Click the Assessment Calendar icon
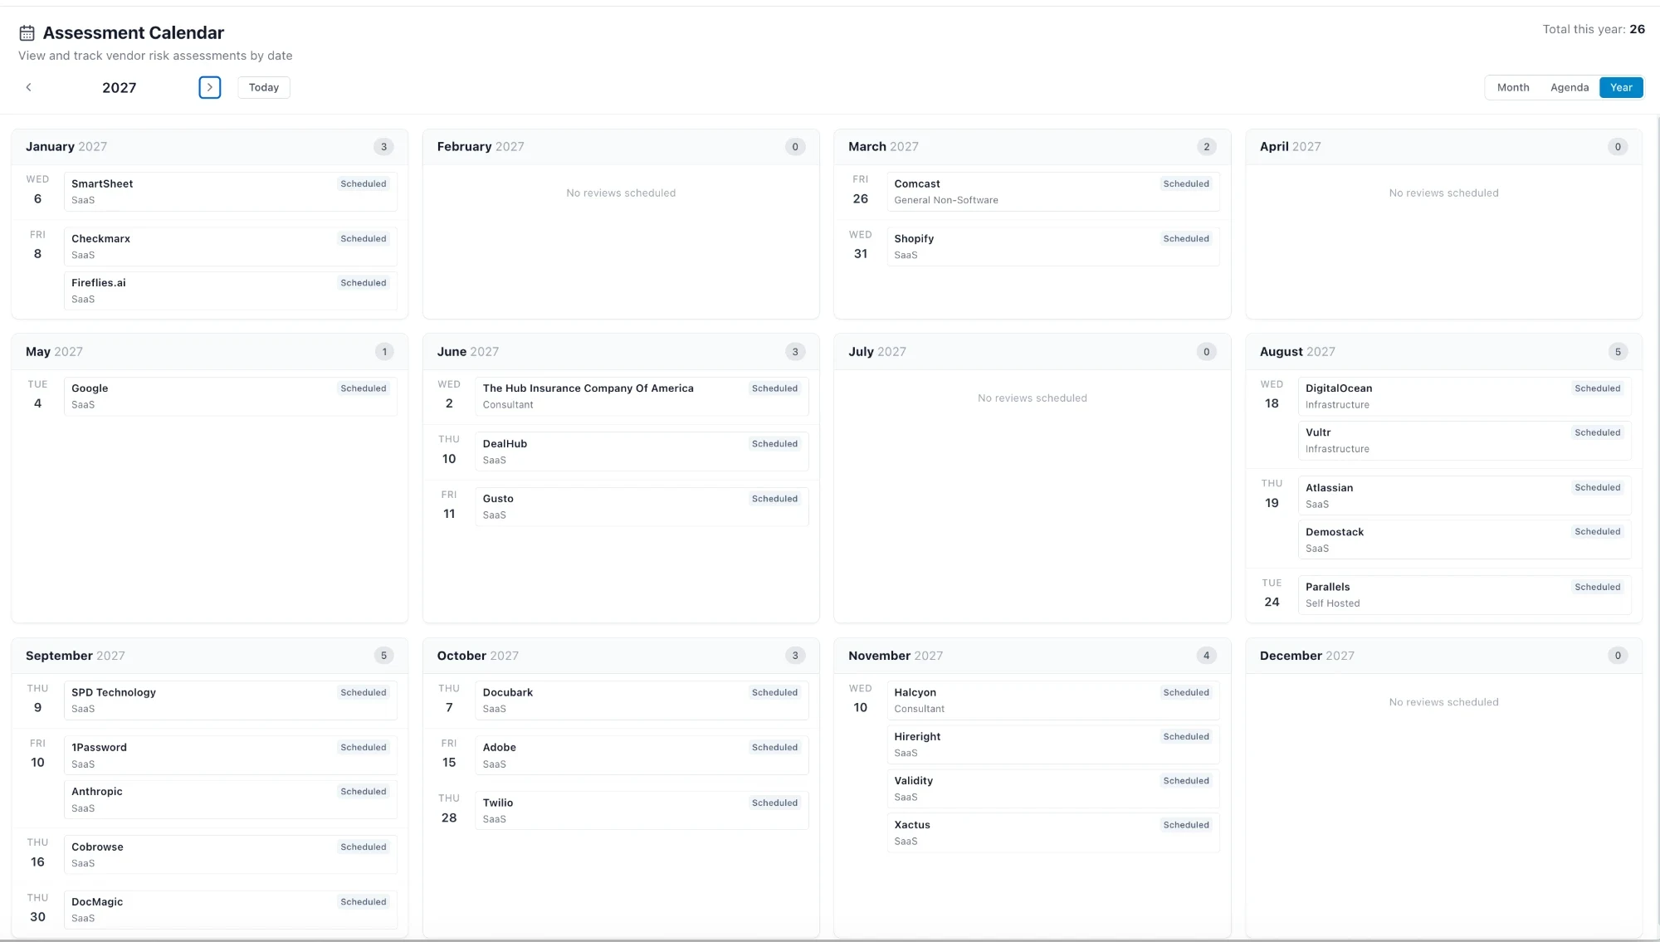Image resolution: width=1660 pixels, height=942 pixels. click(x=27, y=33)
